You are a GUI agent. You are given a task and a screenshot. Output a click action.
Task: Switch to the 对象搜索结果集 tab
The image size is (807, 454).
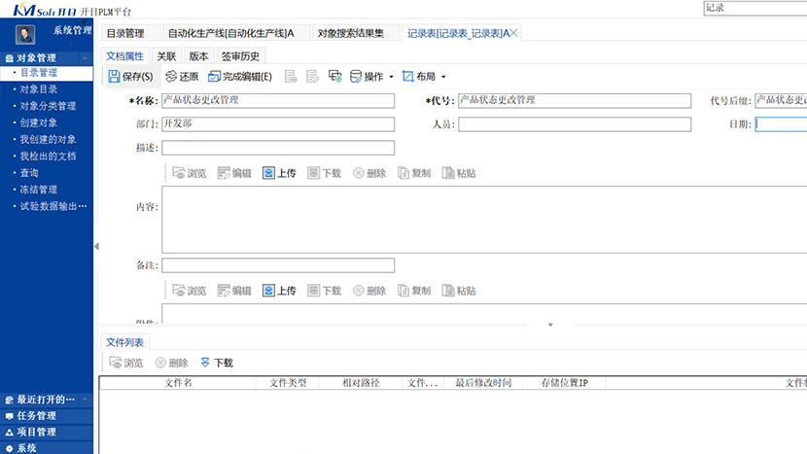(x=351, y=33)
